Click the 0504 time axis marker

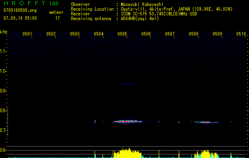tap(99, 34)
